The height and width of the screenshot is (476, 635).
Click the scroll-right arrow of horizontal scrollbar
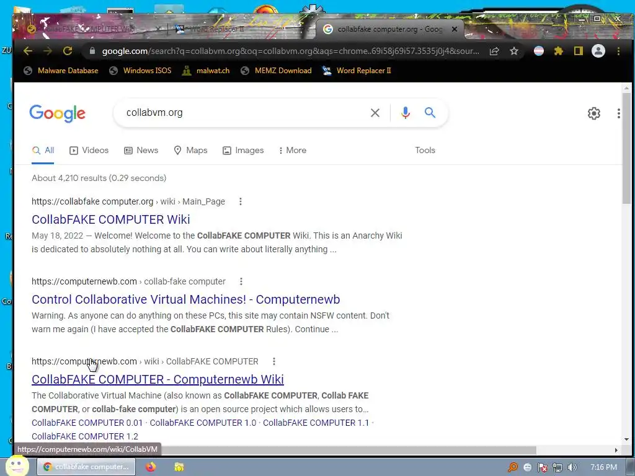point(616,450)
